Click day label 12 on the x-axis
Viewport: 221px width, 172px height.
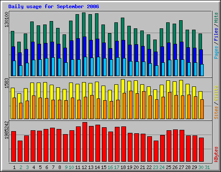(x=84, y=167)
